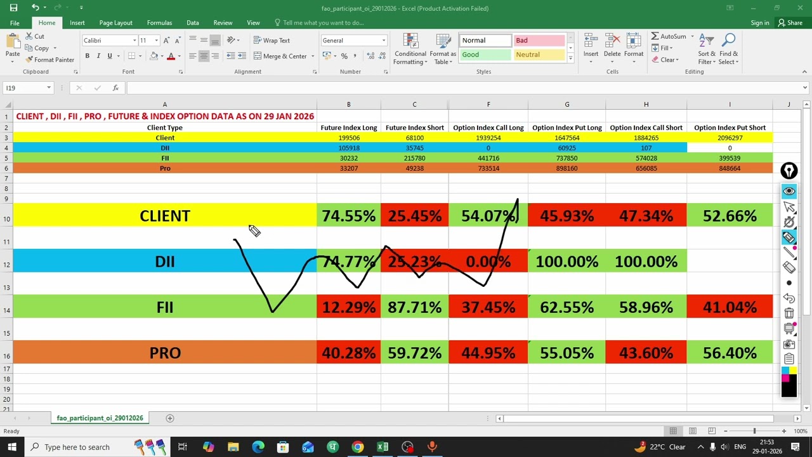Open the pen color palette swatch
812x457 pixels.
pyautogui.click(x=789, y=381)
